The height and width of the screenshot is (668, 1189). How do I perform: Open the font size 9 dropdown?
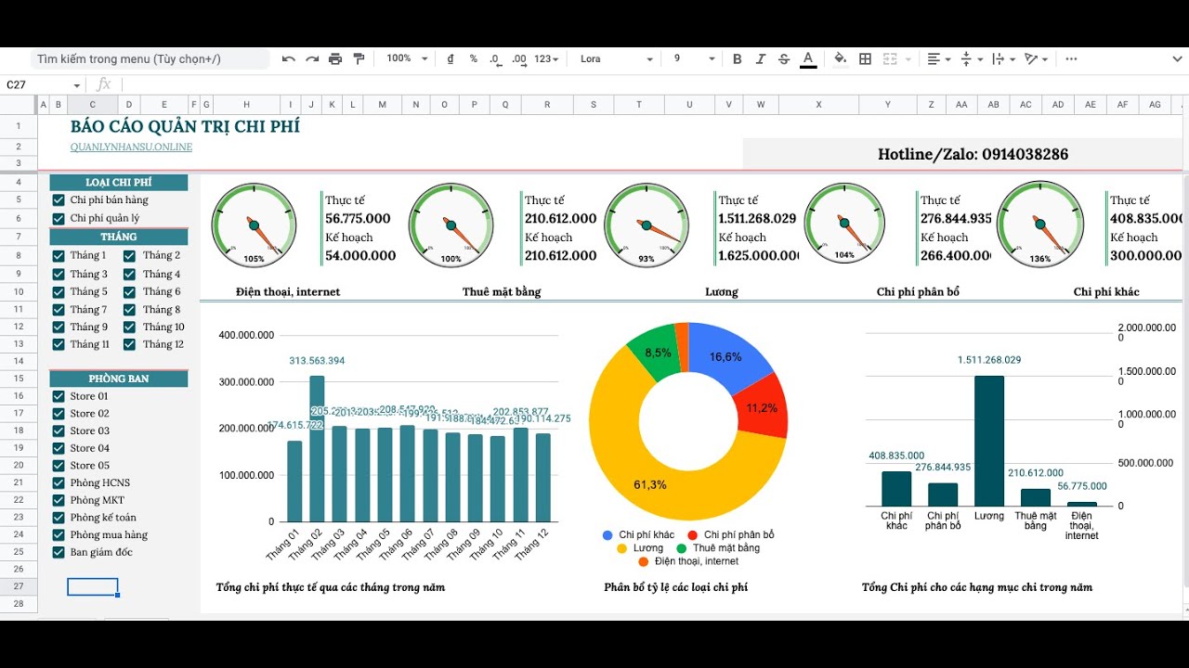tap(694, 59)
